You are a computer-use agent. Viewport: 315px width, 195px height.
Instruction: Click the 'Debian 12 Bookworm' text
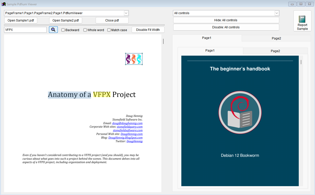click(x=240, y=155)
